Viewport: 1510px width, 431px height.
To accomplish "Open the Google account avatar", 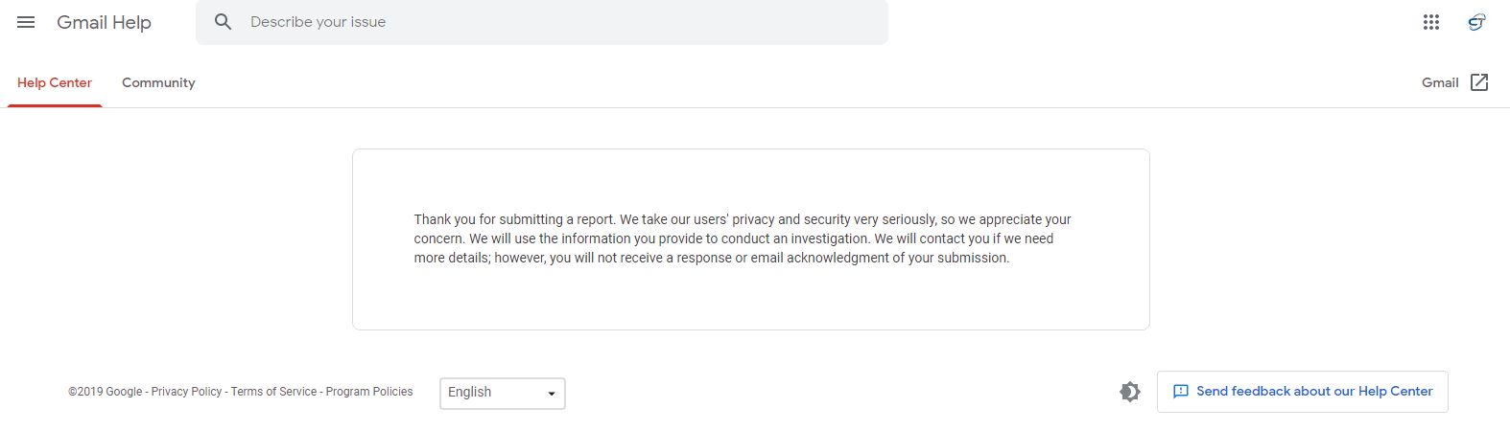I will (x=1476, y=22).
